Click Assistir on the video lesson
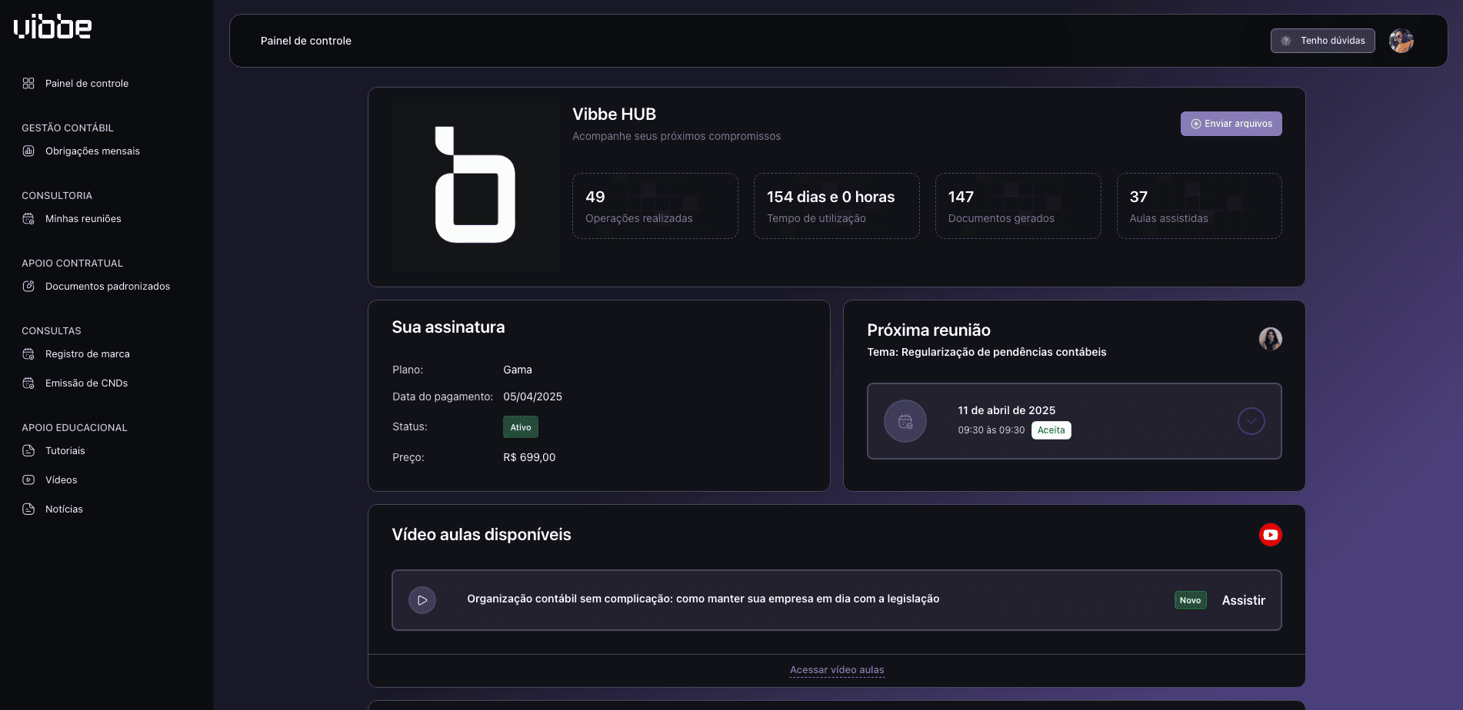This screenshot has height=710, width=1463. 1243,600
